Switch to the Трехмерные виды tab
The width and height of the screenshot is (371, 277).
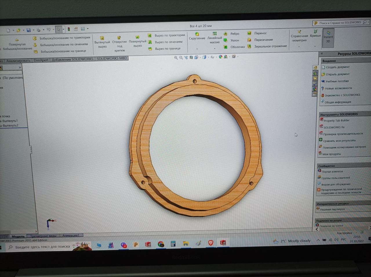click(x=43, y=236)
